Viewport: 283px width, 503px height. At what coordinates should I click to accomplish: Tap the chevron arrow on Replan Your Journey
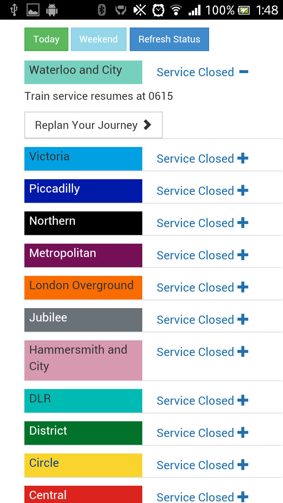coord(147,125)
